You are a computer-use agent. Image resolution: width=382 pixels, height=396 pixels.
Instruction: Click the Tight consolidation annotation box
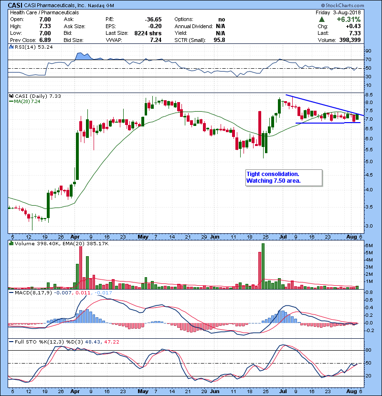point(284,178)
